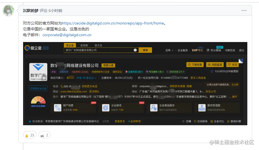Click the 店铺 shop icon item

(x=186, y=121)
